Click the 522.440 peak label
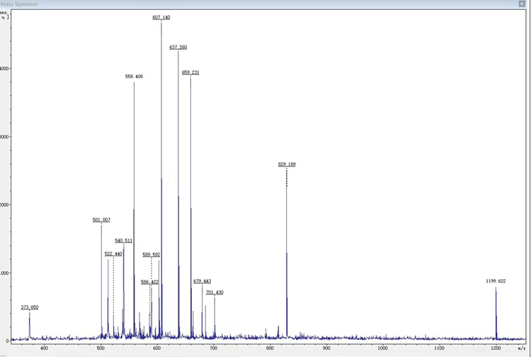 113,254
